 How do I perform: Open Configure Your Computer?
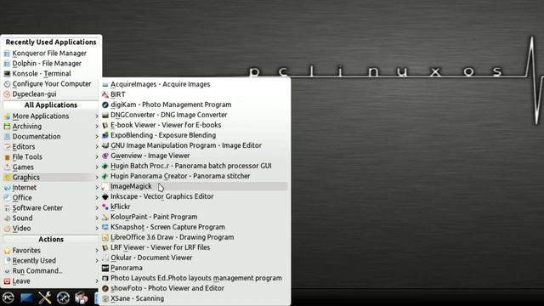(x=51, y=84)
